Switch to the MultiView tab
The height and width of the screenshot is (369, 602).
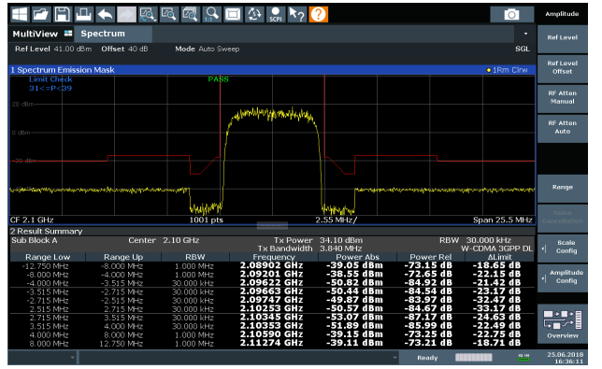(42, 34)
